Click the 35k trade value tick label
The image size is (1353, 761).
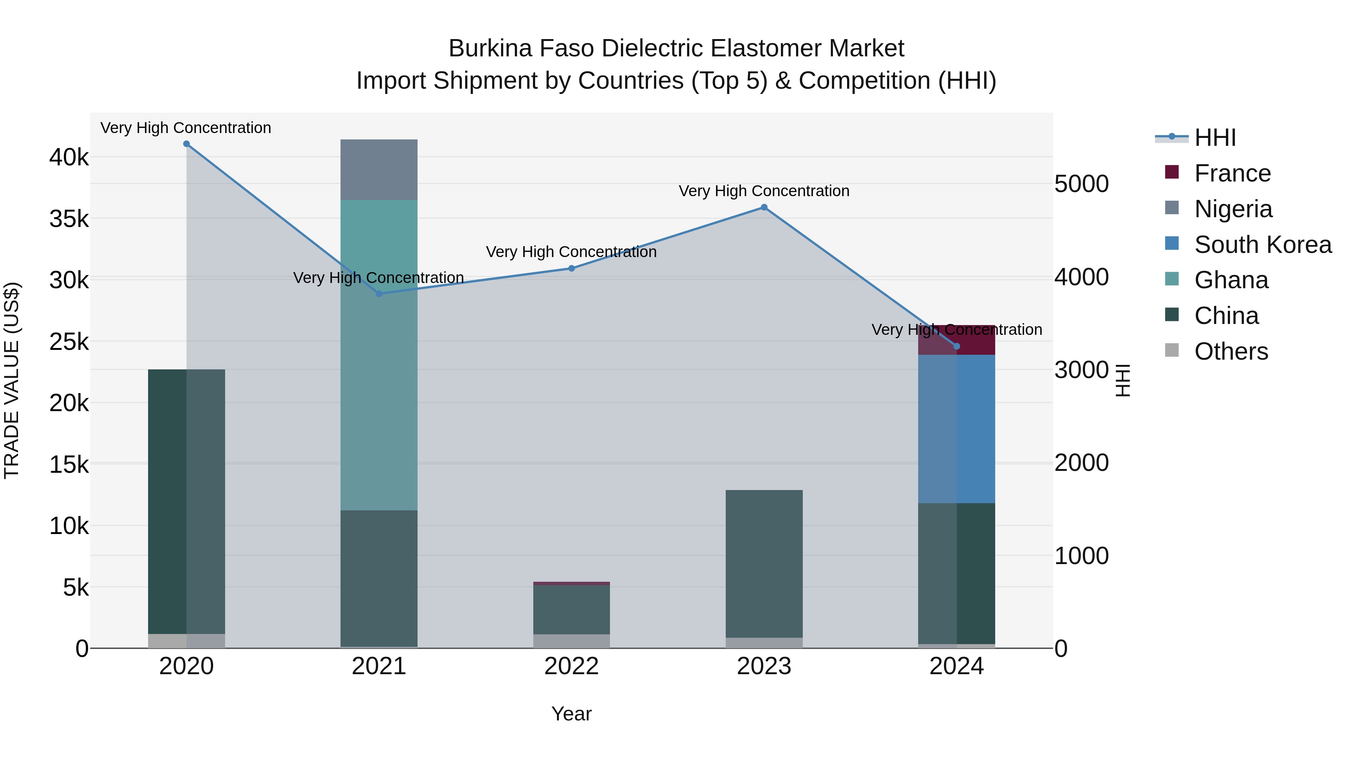click(69, 219)
